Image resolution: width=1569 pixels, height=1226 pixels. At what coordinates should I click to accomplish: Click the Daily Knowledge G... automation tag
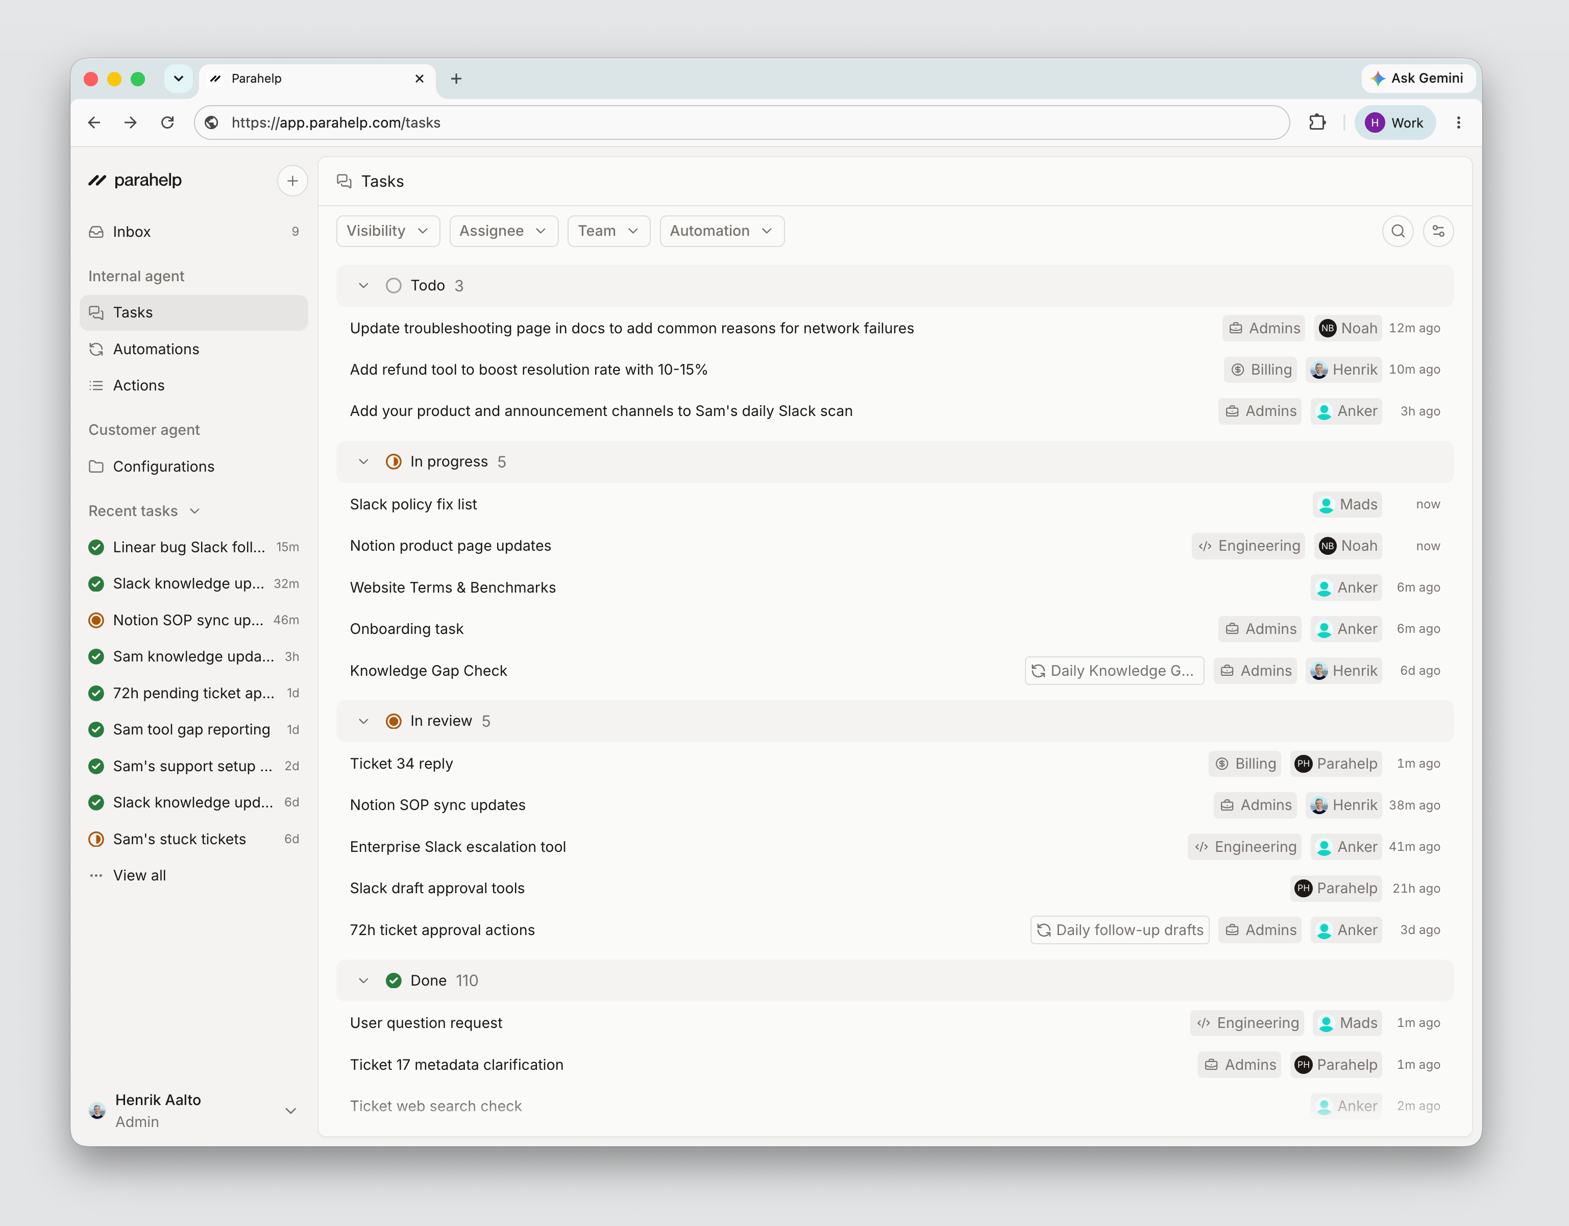click(1114, 671)
